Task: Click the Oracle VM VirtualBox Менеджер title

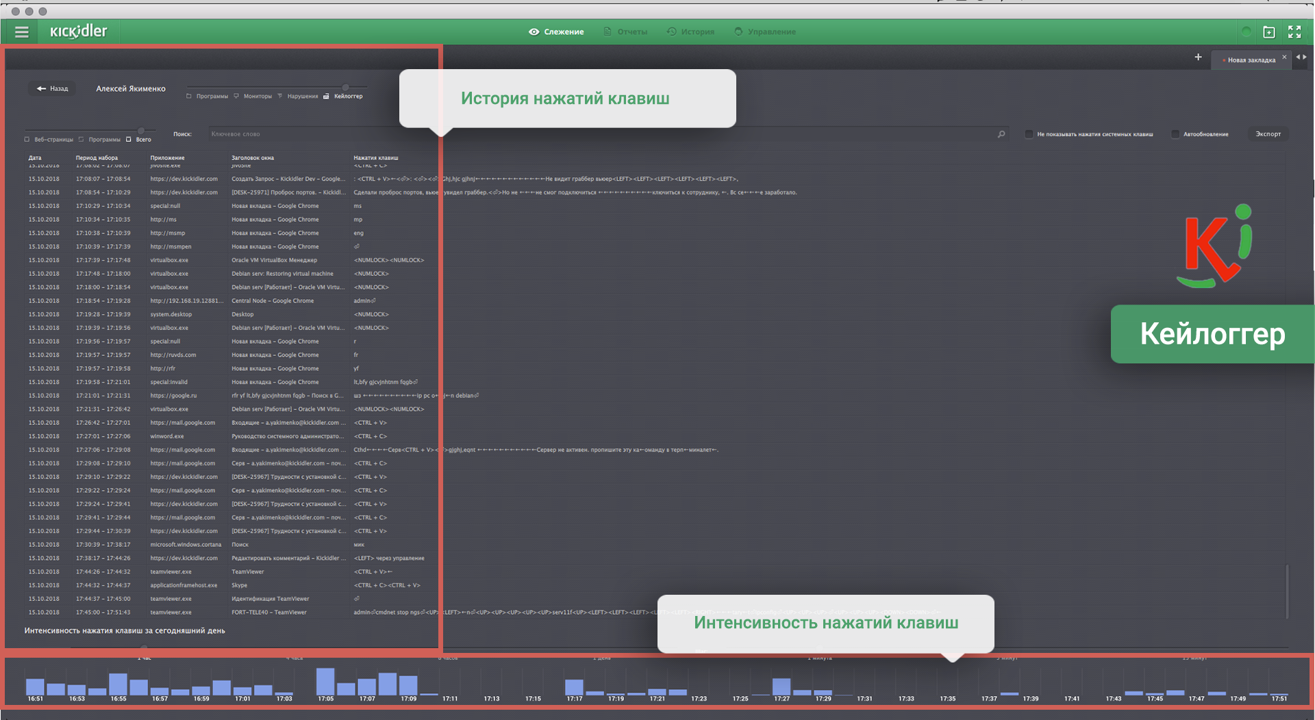Action: pos(274,261)
